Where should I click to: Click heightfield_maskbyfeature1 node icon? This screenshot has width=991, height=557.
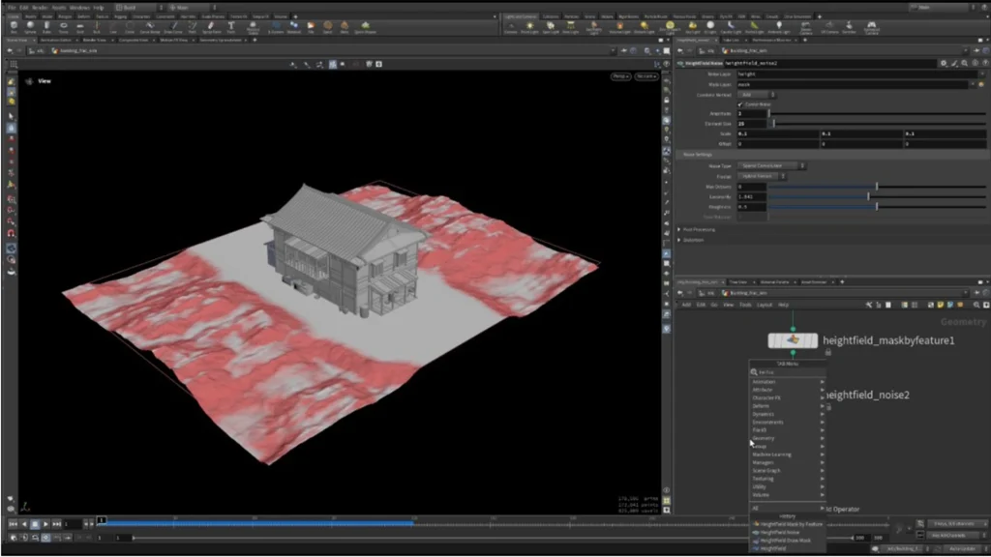click(793, 340)
